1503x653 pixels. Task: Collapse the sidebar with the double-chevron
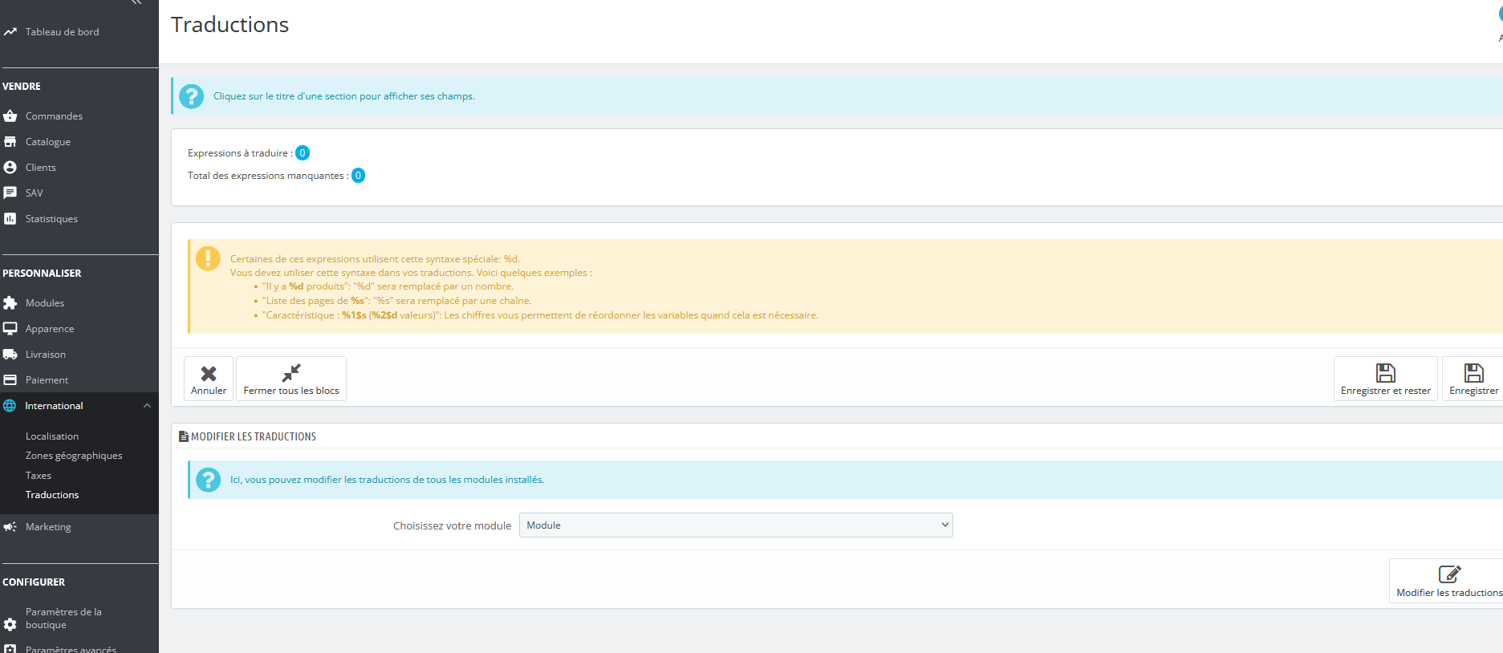136,2
